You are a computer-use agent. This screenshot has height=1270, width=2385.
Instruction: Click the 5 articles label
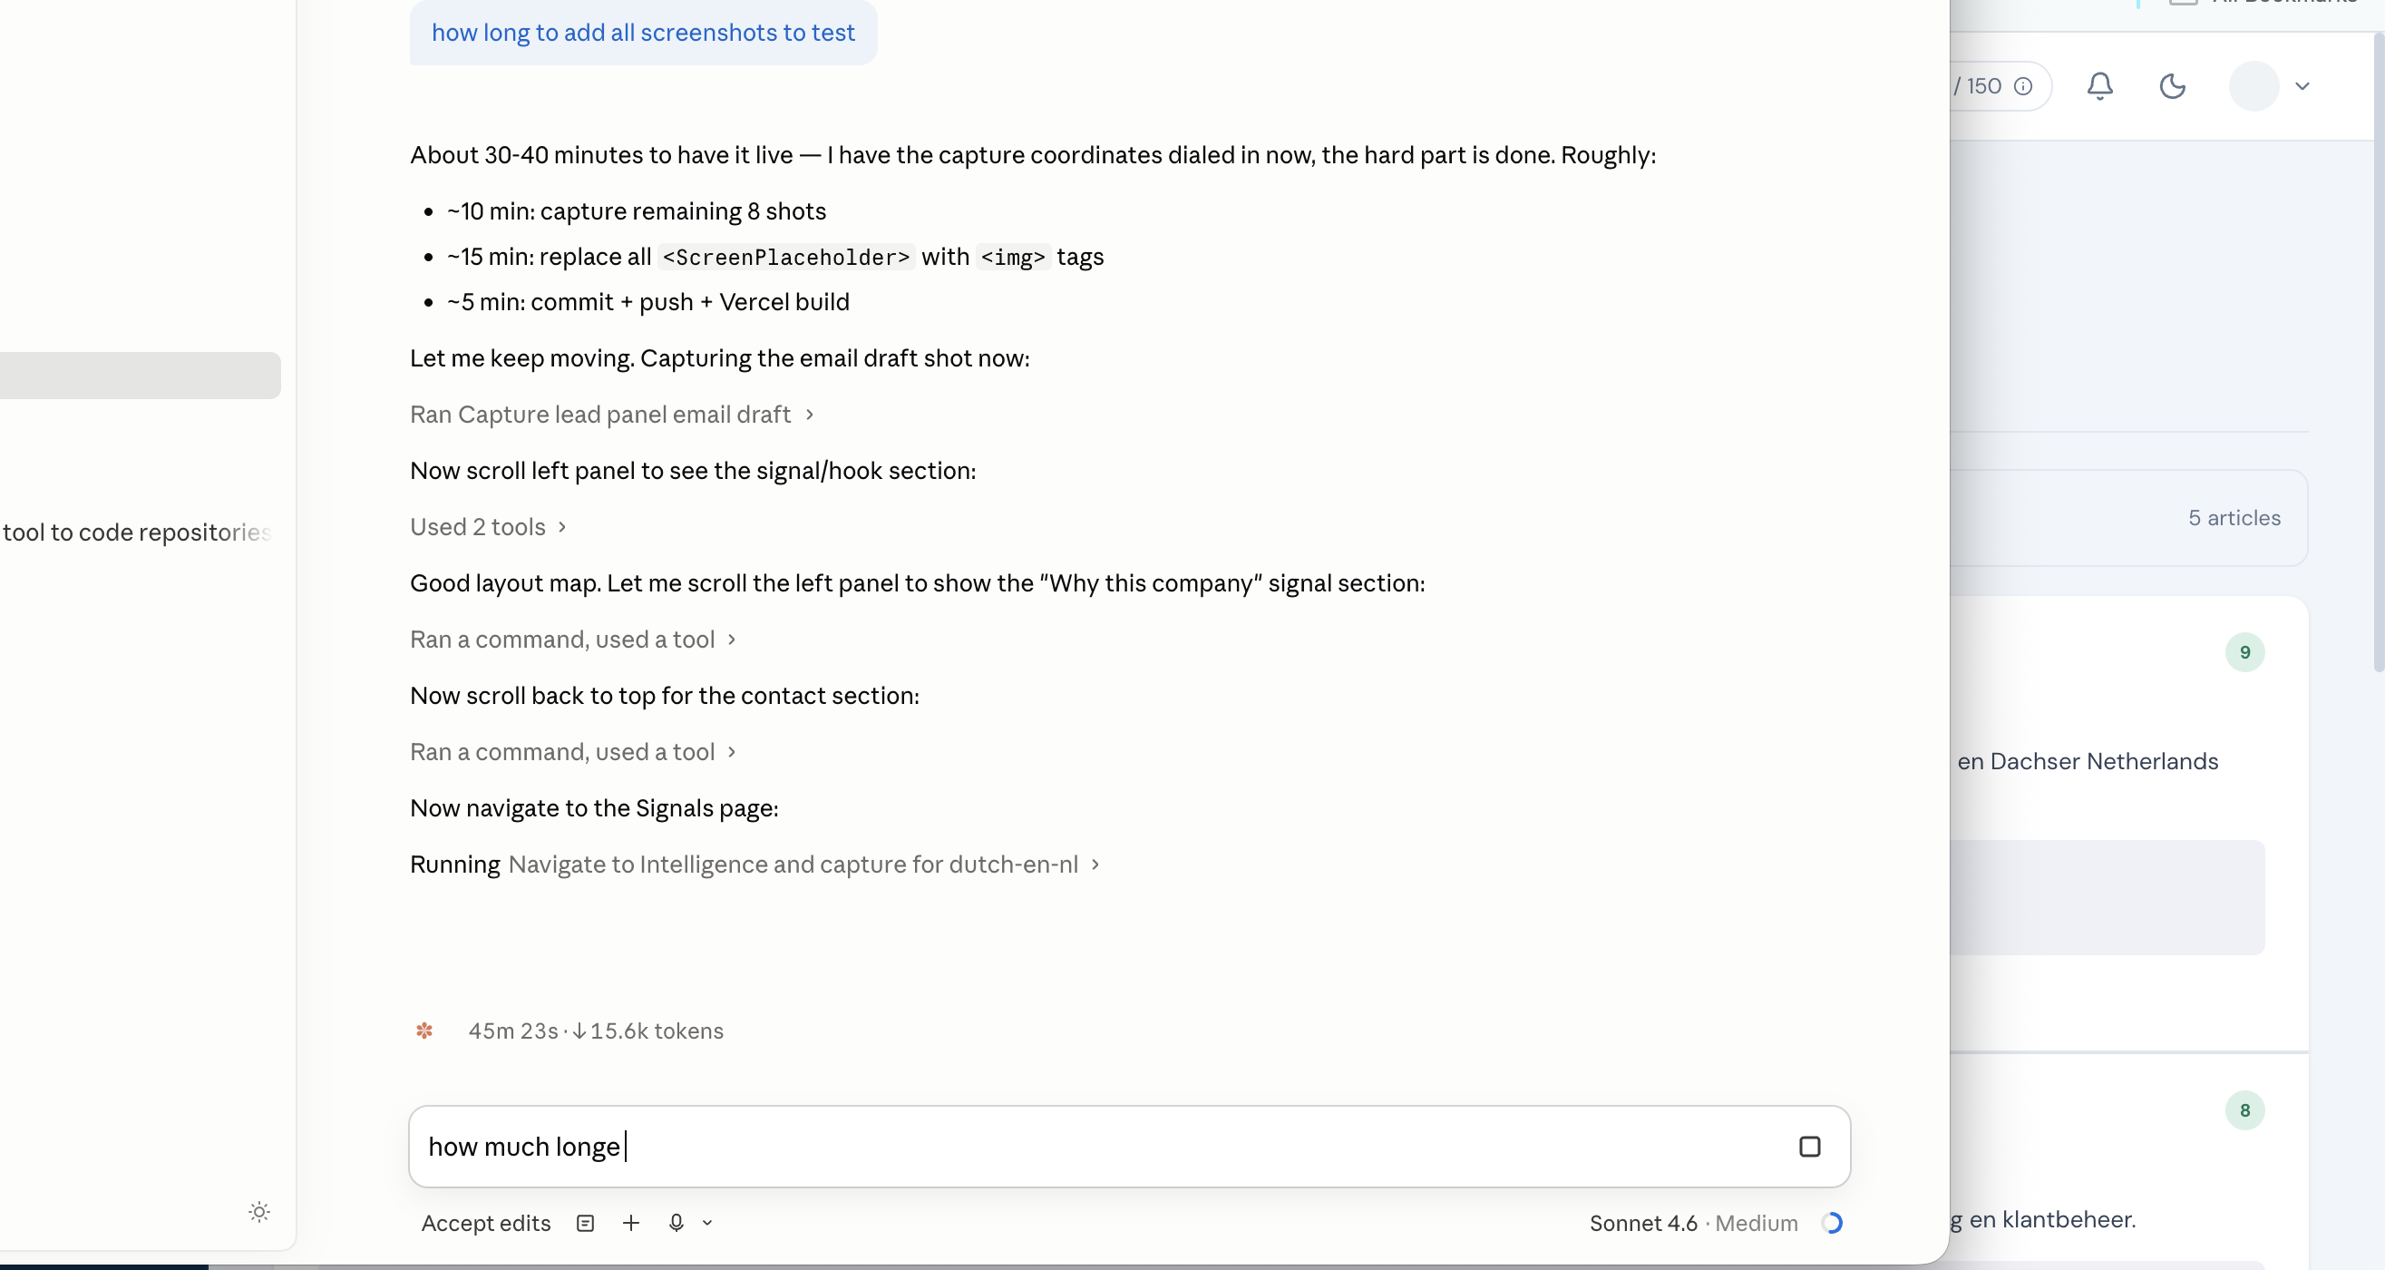[2234, 518]
